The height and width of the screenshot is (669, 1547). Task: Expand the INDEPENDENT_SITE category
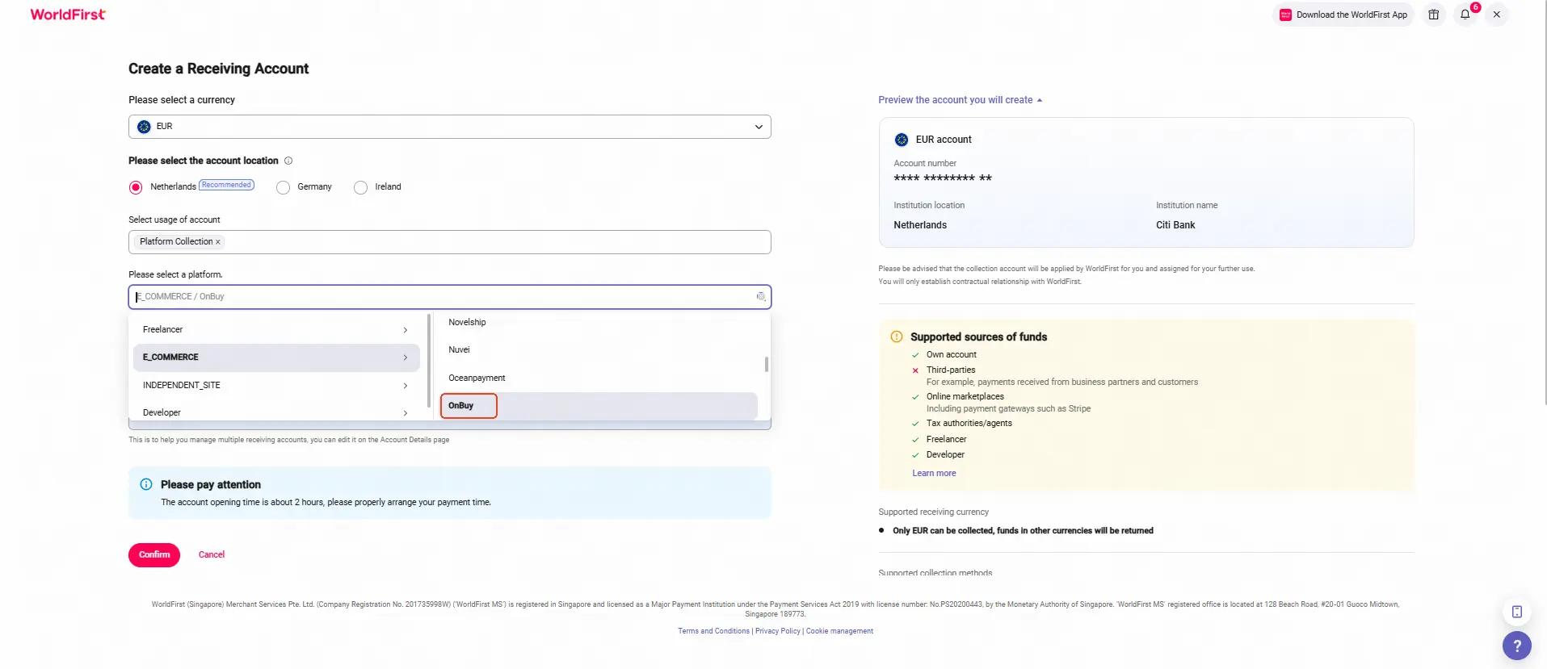click(x=276, y=385)
